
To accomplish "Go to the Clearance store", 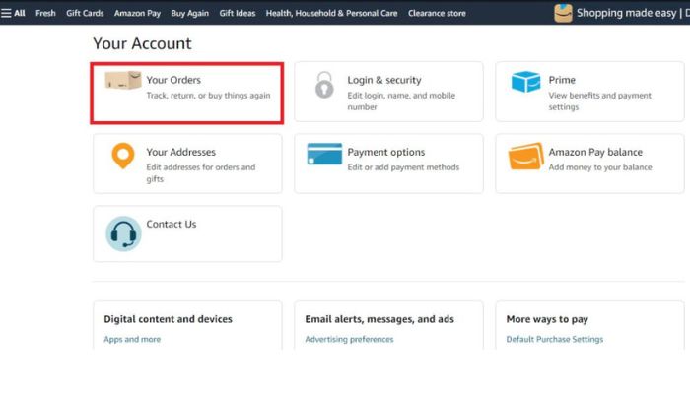I will (437, 13).
